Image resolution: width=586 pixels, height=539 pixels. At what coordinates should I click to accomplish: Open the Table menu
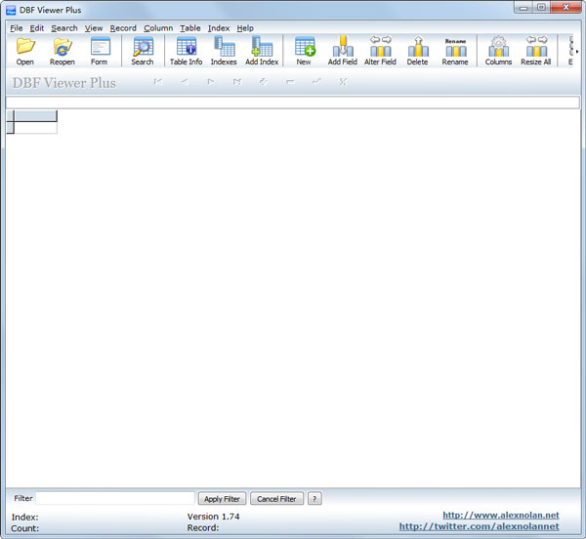tap(189, 28)
